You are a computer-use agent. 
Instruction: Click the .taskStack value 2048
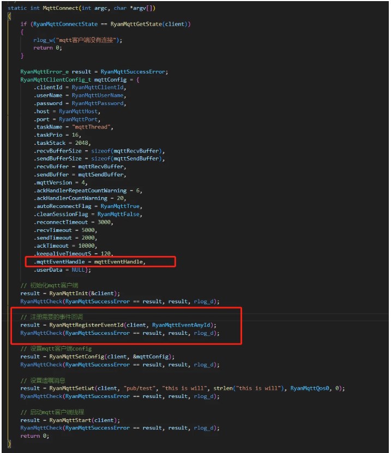tap(80, 143)
